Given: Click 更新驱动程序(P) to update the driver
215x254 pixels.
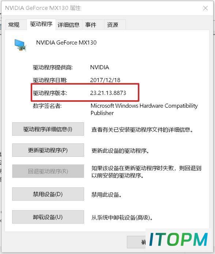Looking at the screenshot, I should tap(48, 150).
